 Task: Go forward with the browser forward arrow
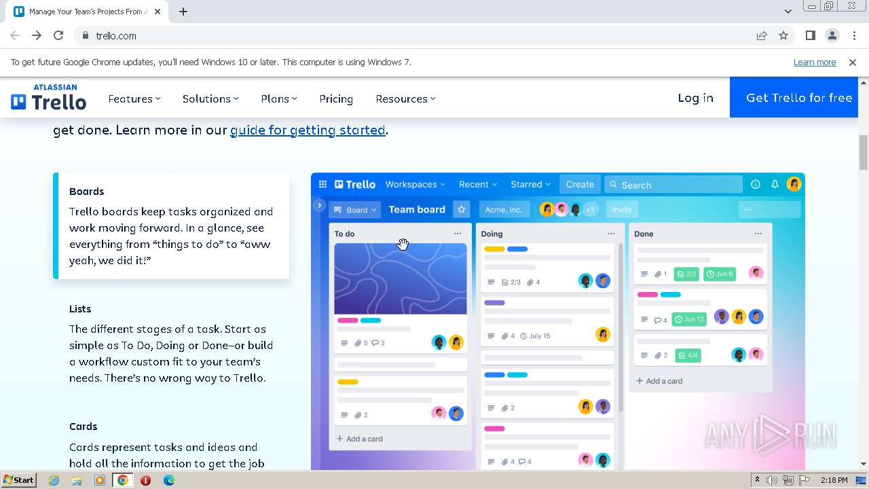[x=37, y=35]
